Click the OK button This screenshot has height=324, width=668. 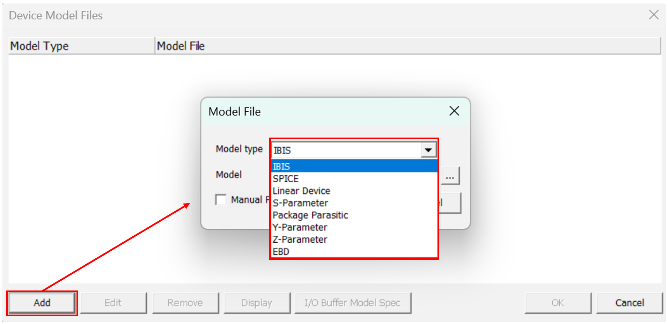(558, 303)
